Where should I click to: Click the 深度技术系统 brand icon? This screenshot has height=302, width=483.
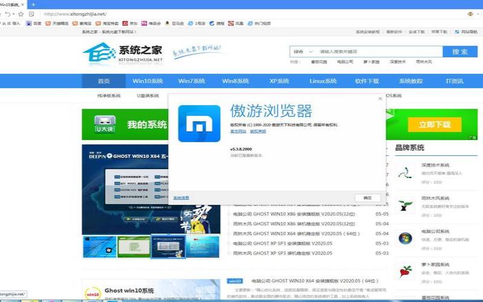pos(405,173)
